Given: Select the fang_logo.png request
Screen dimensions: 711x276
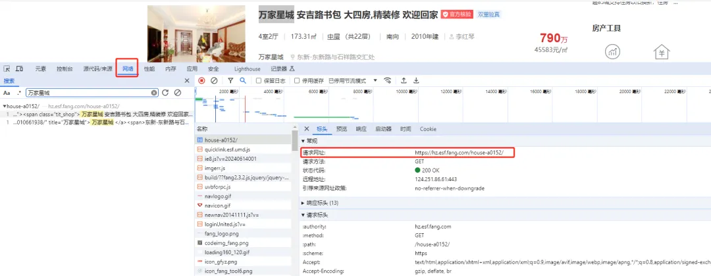Looking at the screenshot, I should point(243,233).
